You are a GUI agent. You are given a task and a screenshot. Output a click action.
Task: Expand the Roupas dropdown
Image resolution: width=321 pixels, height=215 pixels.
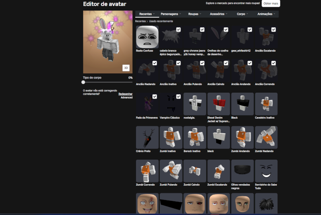pos(195,14)
